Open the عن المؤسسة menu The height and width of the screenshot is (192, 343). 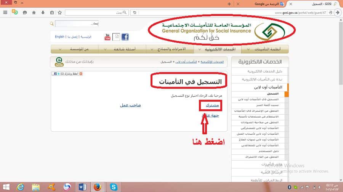pos(75,49)
